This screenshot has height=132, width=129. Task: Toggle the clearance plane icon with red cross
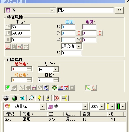[34, 88]
